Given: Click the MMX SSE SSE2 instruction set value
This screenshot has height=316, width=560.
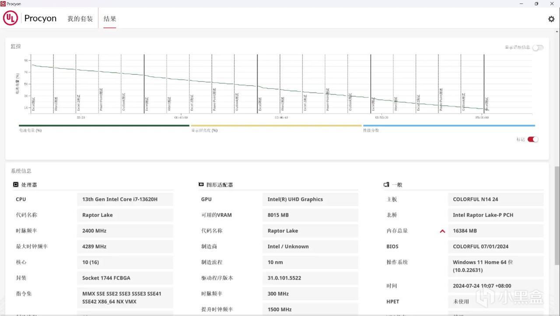Looking at the screenshot, I should coord(125,298).
